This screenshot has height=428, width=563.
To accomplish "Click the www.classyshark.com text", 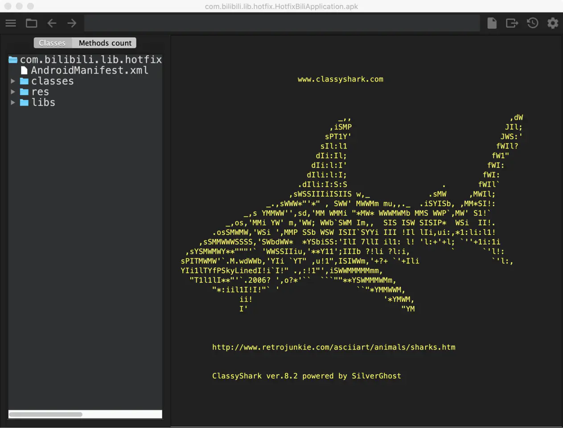I will tap(341, 79).
